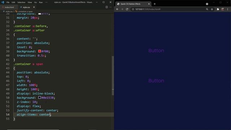Open a new browser tab

pos(154,4)
